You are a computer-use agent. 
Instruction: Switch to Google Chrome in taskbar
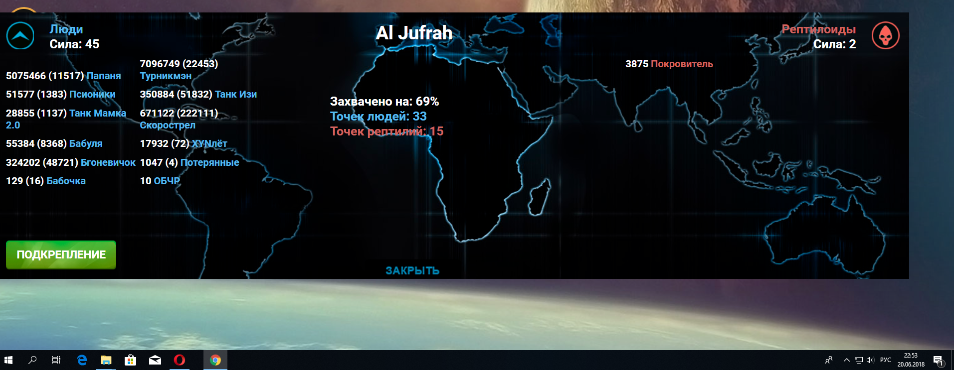[x=215, y=360]
